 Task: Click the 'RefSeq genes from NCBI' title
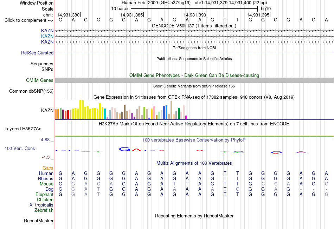[194, 48]
